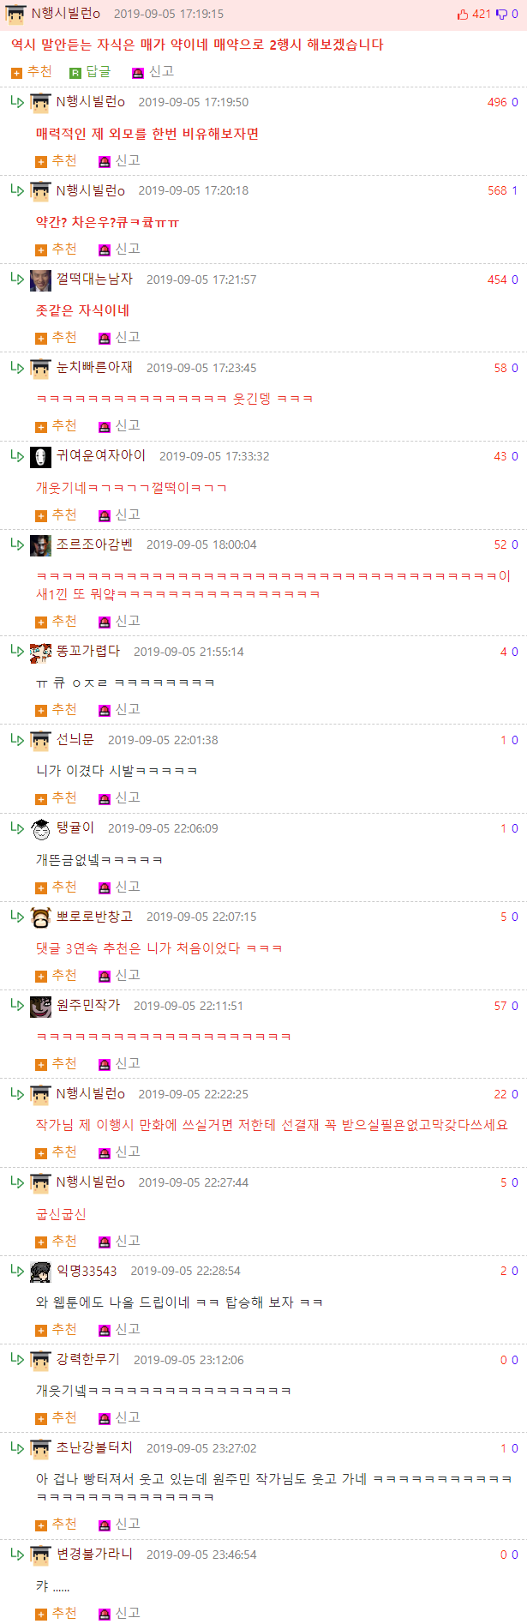Click the vote count 568 on the 차은우 reply
Screen dimensions: 527x1624
pos(497,190)
